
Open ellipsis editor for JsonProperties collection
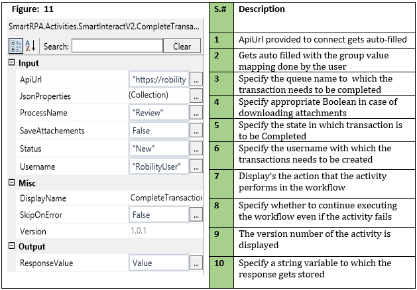[x=196, y=96]
